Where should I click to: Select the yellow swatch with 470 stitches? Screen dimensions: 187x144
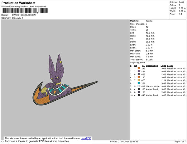point(139,80)
